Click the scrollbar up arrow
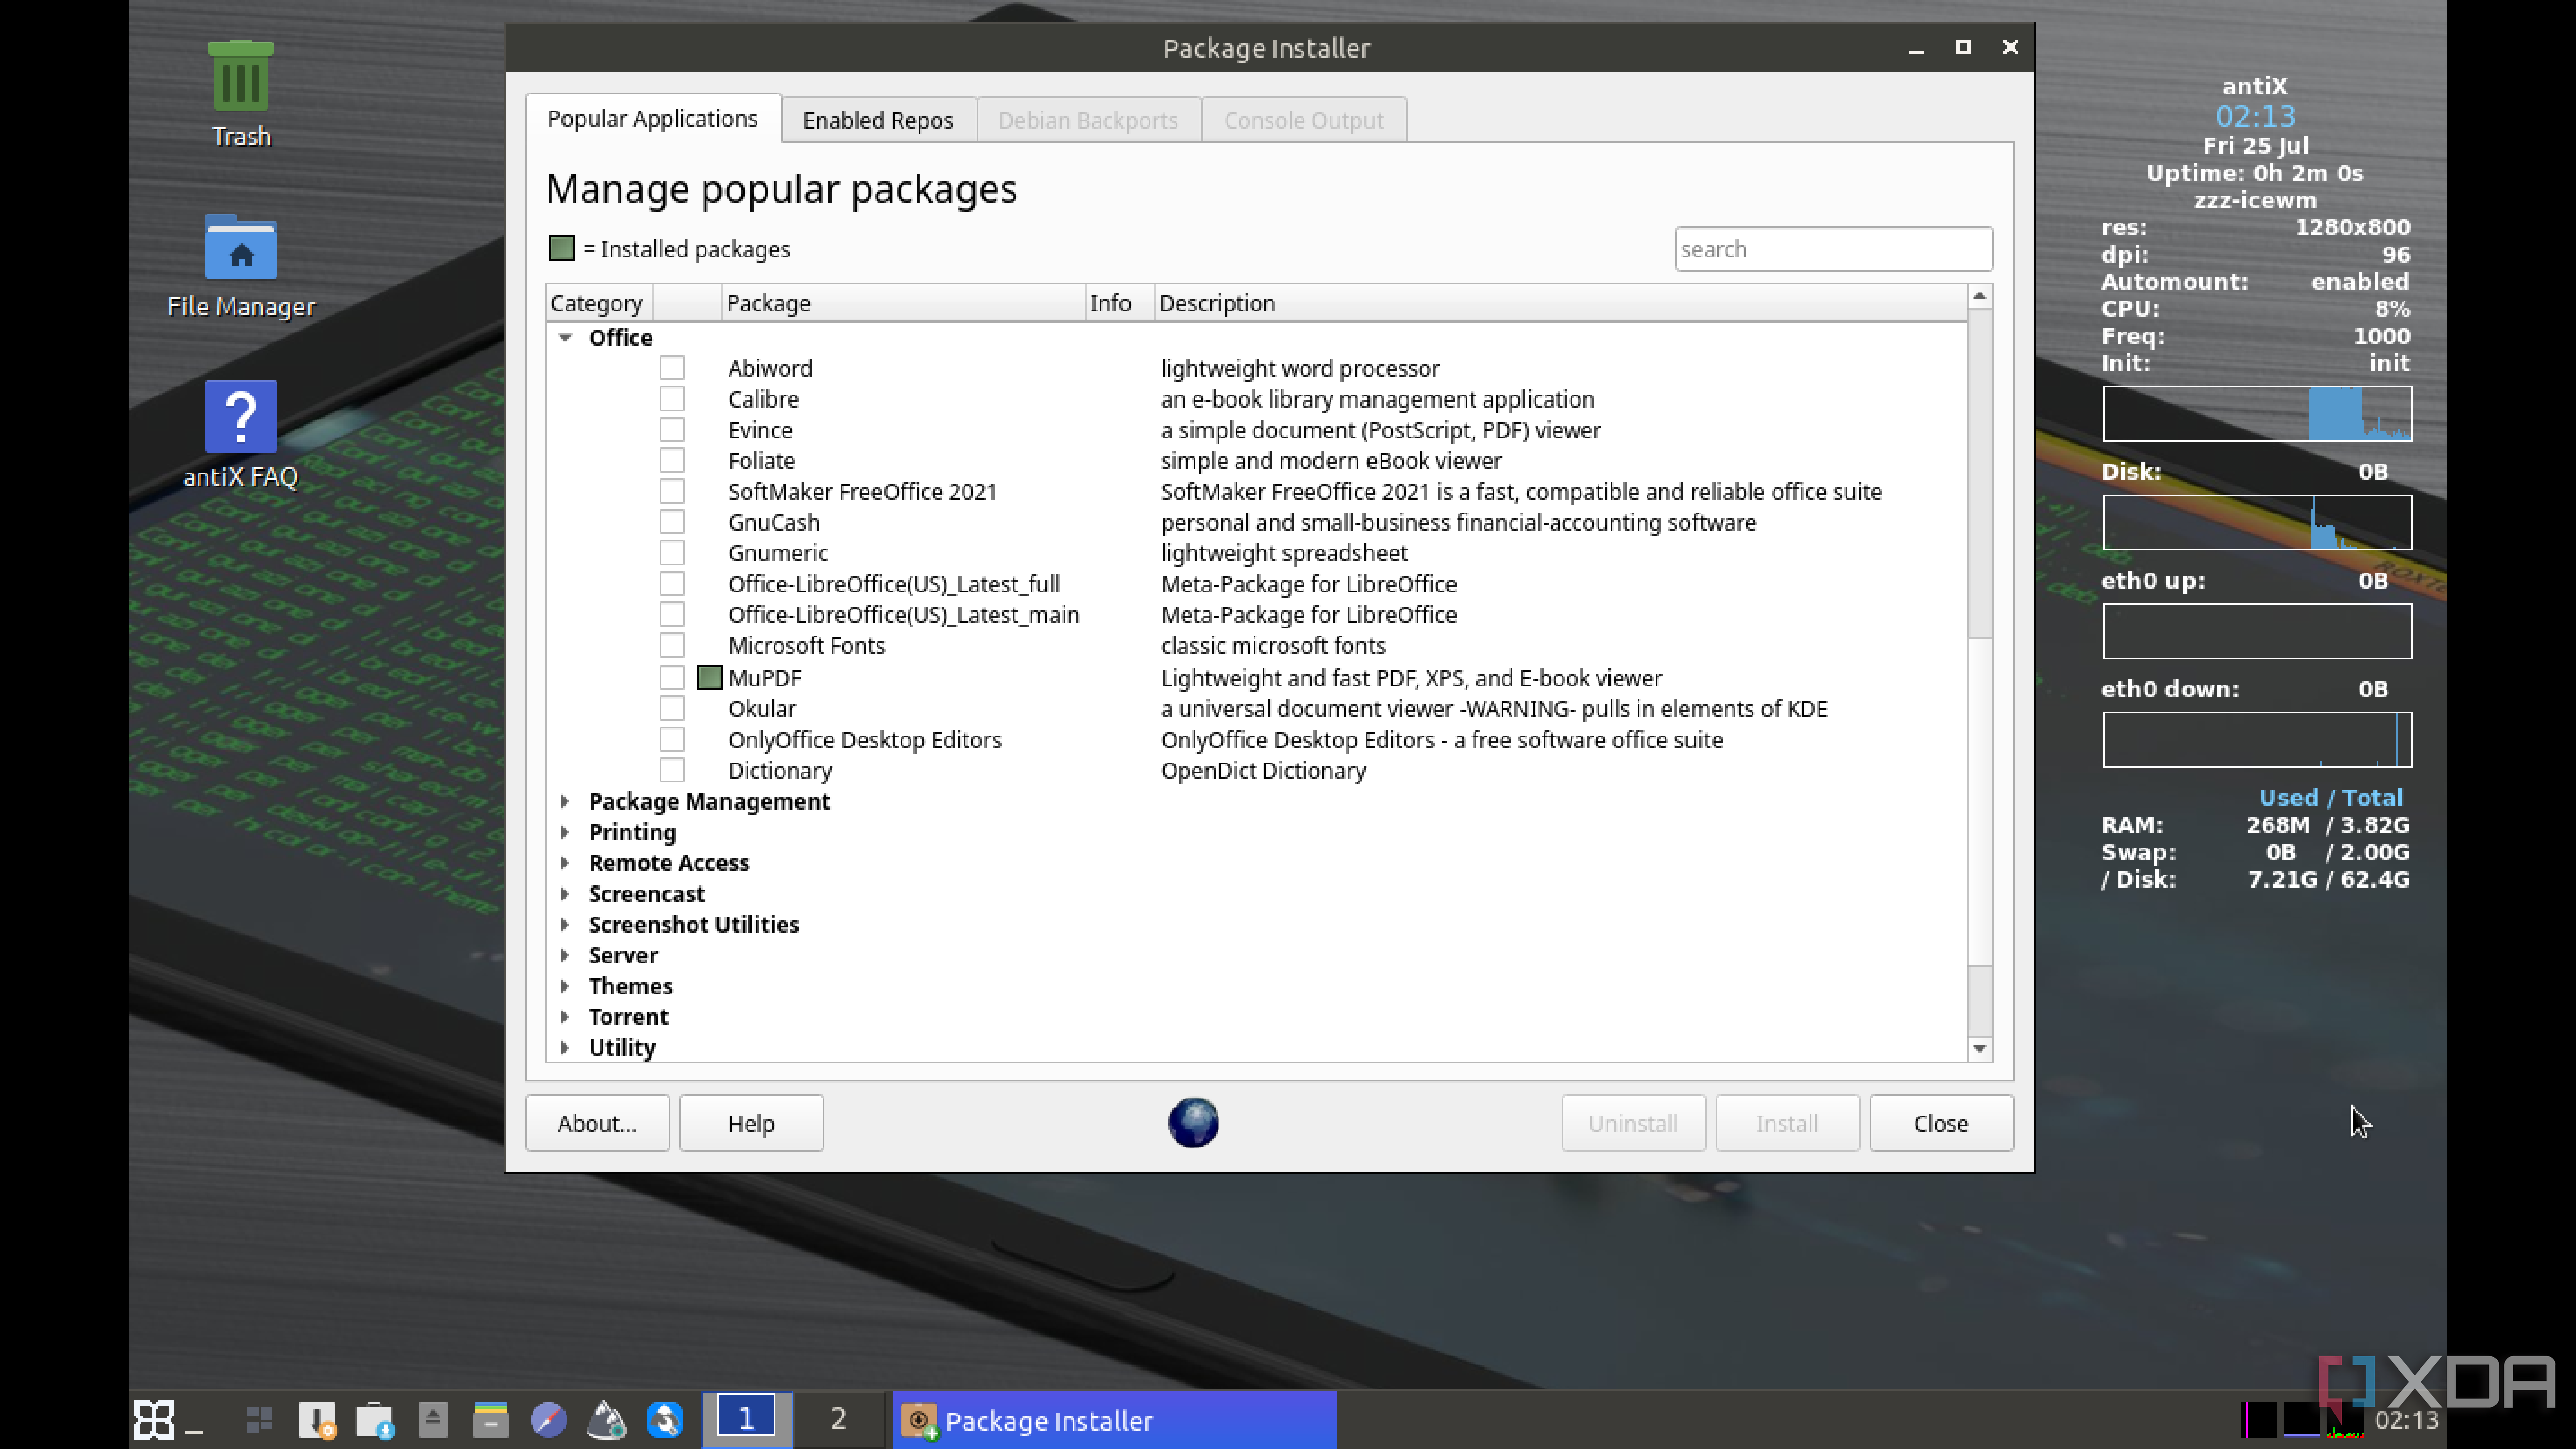This screenshot has height=1449, width=2576. point(1980,296)
